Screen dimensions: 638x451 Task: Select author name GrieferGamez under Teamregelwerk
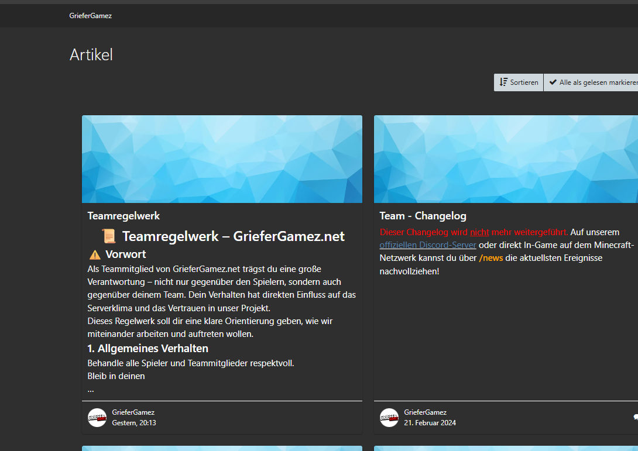[133, 412]
